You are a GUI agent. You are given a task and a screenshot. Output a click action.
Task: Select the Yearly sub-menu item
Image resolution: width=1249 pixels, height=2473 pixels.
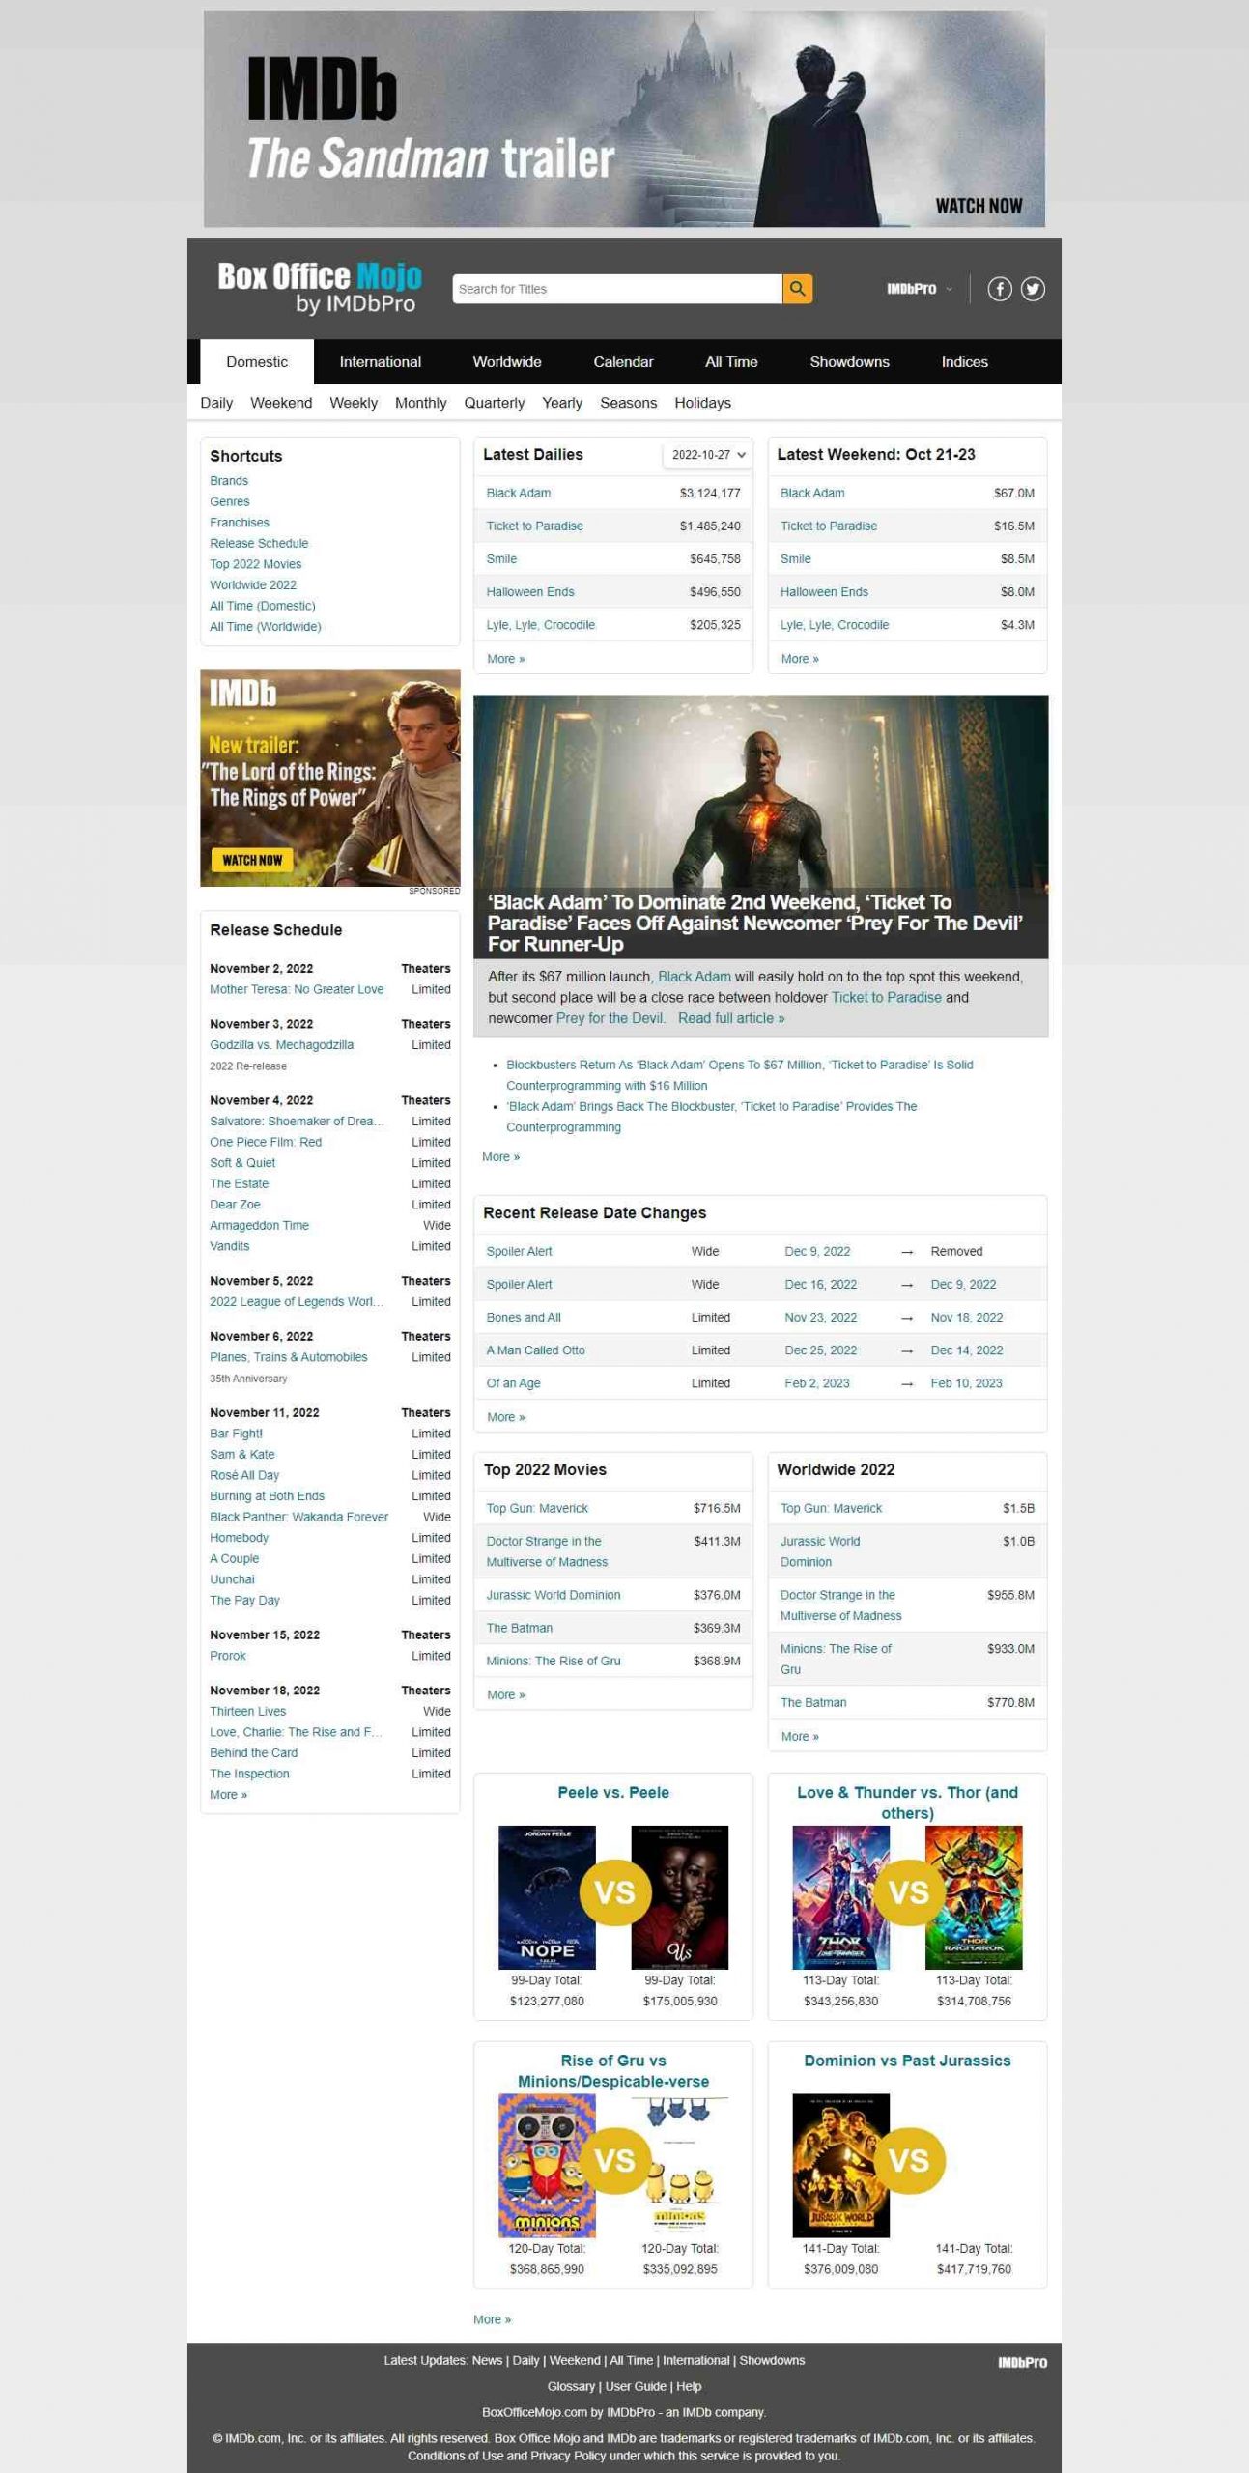tap(562, 403)
